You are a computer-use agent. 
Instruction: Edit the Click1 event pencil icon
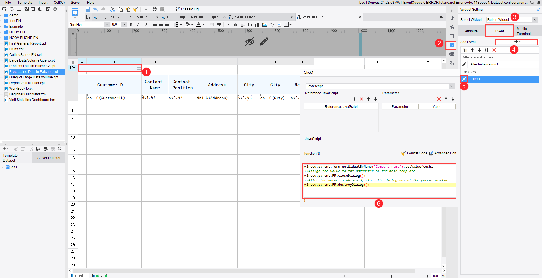(464, 79)
